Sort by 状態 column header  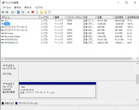click(x=89, y=17)
